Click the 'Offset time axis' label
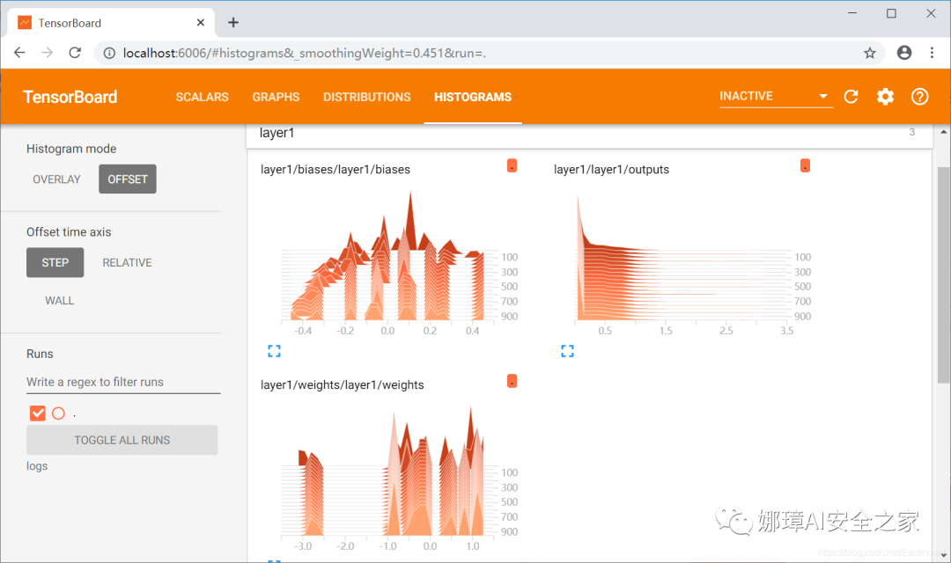 (x=69, y=232)
